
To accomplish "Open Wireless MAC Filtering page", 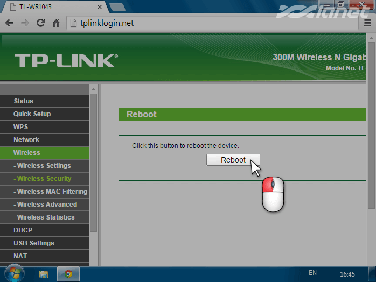I will pyautogui.click(x=51, y=192).
